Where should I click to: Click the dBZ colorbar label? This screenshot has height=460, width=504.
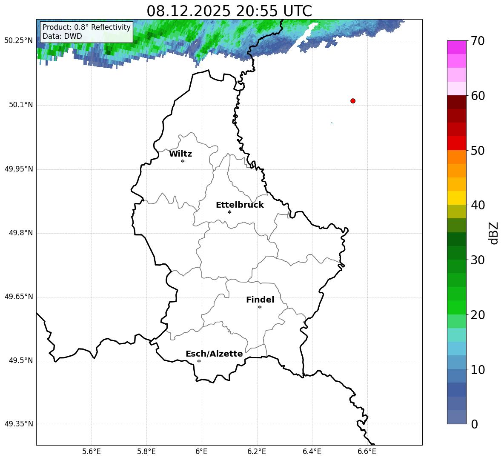(494, 233)
